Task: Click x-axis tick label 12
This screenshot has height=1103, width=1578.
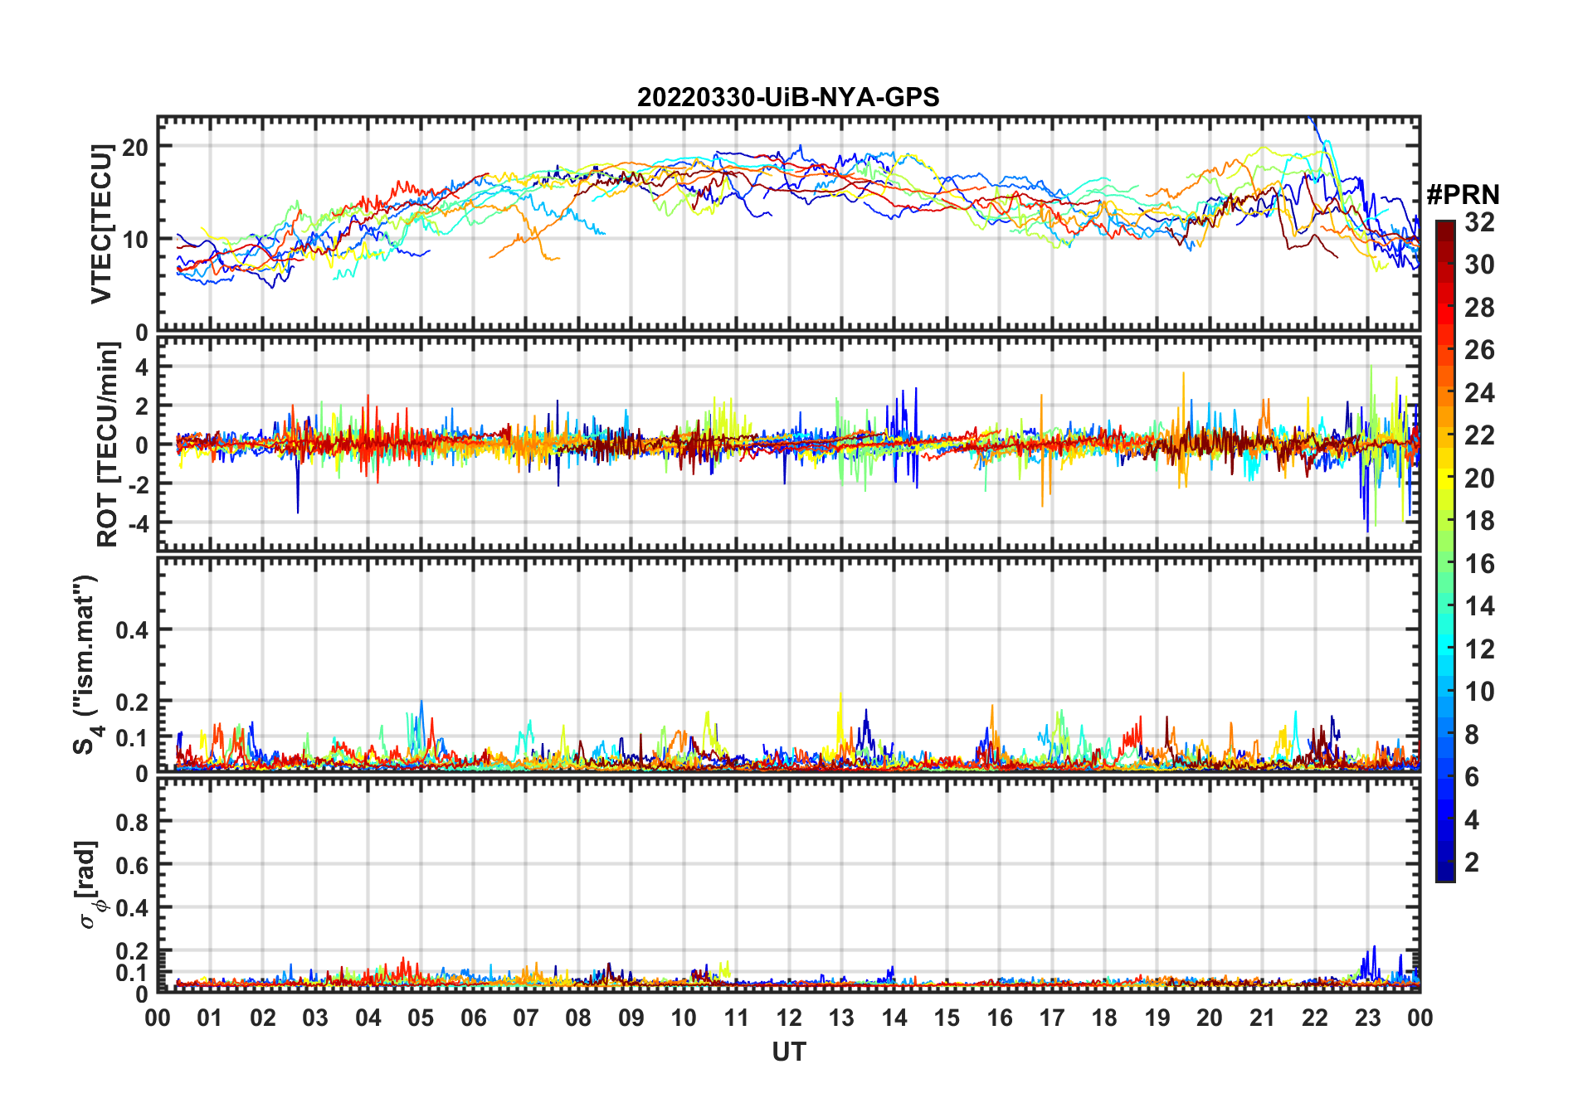Action: [789, 1018]
